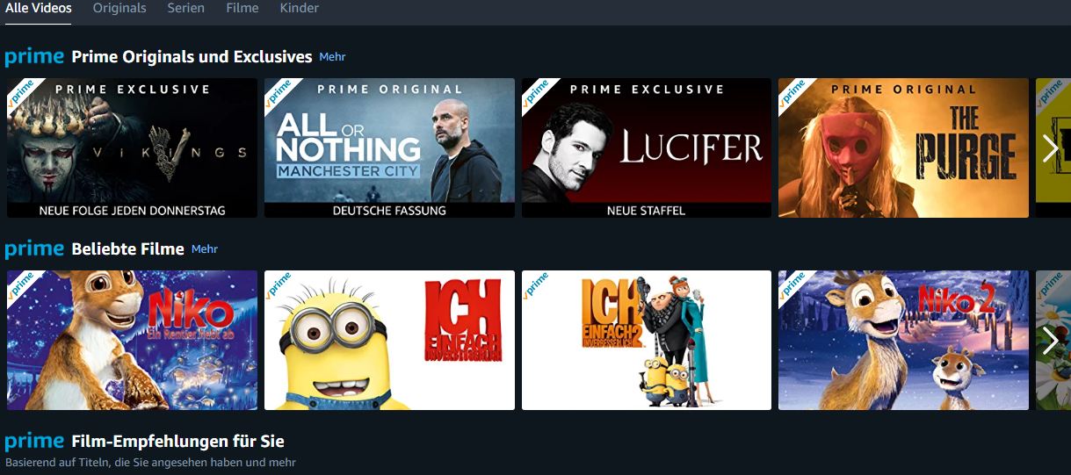
Task: Open Mehr link next to Beliebte Filme
Action: tap(204, 249)
